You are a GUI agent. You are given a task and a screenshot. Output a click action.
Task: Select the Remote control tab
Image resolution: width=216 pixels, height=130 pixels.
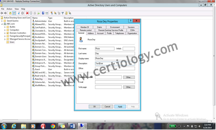click(86, 30)
